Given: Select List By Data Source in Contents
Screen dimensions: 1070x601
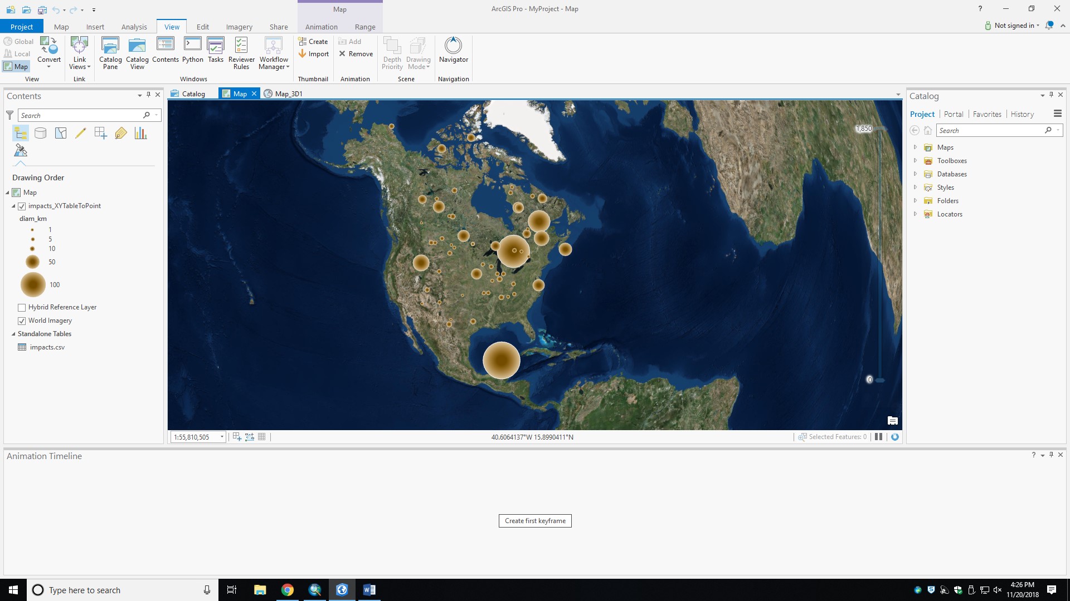Looking at the screenshot, I should [40, 133].
